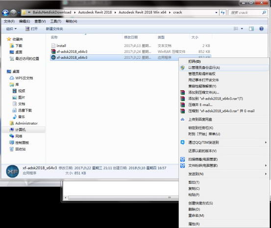This screenshot has height=228, width=271.
Task: Open the recent pages dropdown near Forward button
Action: [x=19, y=13]
